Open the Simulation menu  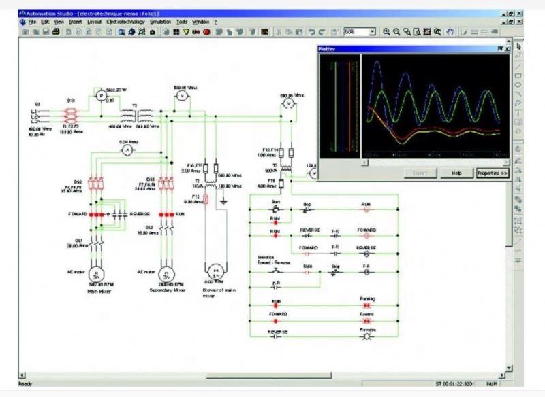point(161,22)
